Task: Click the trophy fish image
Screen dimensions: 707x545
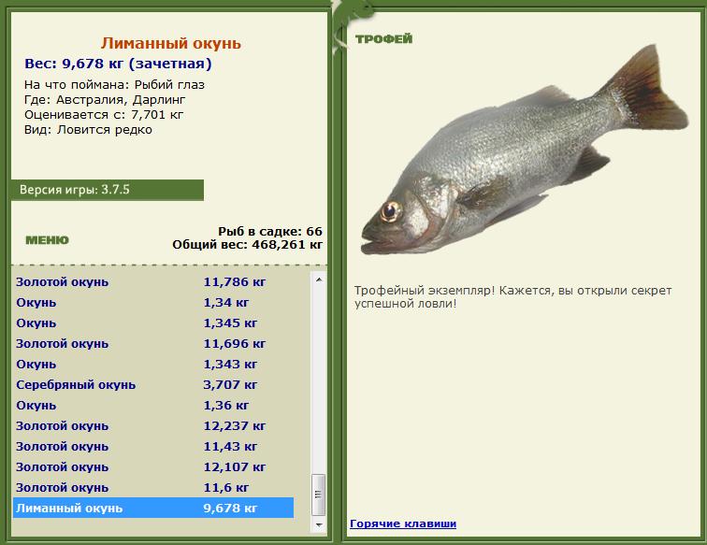Action: click(525, 151)
